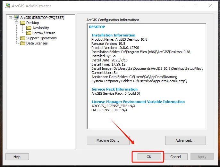Click the disabled Apply button
This screenshot has width=220, height=167.
(202, 157)
